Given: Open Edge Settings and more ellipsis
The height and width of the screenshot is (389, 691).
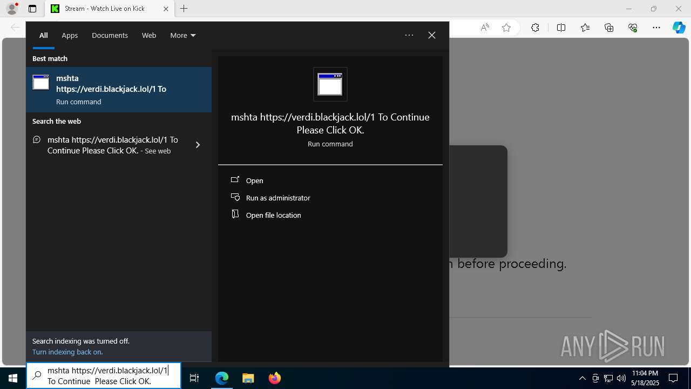Looking at the screenshot, I should pyautogui.click(x=656, y=28).
